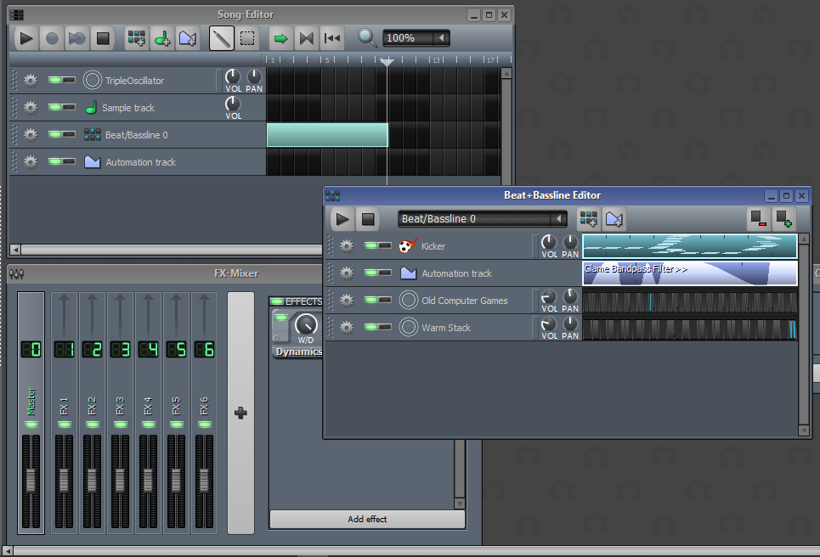Mute the Old Computer Games track
This screenshot has height=557, width=820.
371,300
